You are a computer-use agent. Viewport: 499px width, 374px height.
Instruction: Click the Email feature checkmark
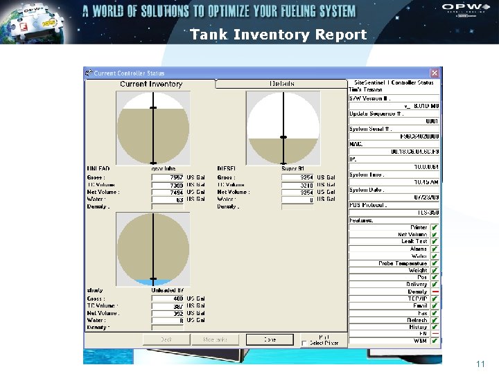click(x=435, y=305)
